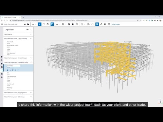Open the measure tool dropdown arrow
Viewport: 163px width, 122px height.
tap(60, 24)
